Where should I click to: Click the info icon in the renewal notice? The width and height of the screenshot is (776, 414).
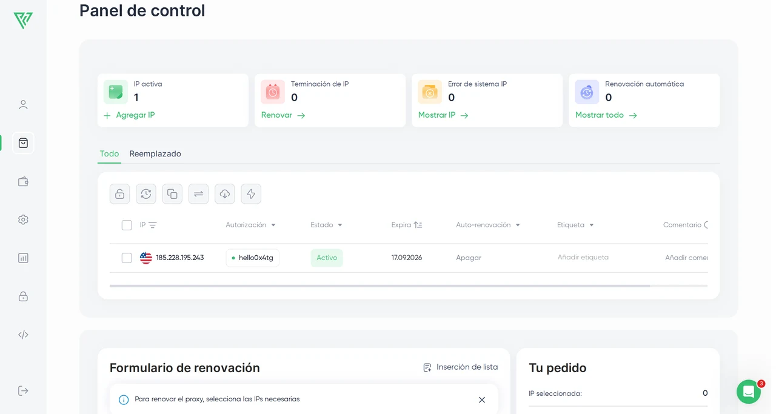(124, 399)
